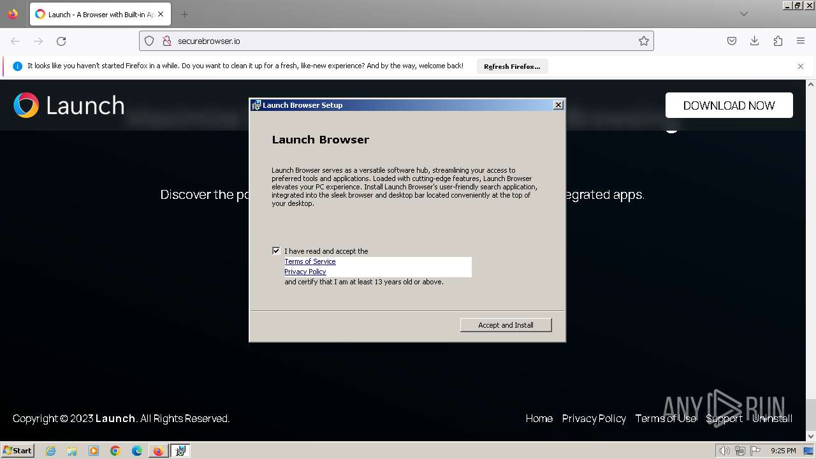Open tracking protection shield icon

pyautogui.click(x=149, y=41)
